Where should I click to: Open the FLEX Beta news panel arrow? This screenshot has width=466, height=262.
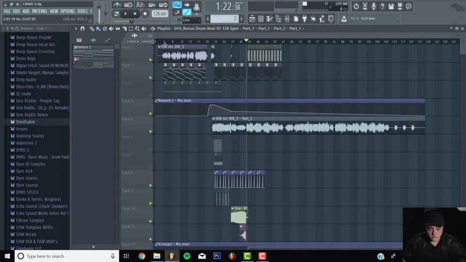click(x=398, y=18)
